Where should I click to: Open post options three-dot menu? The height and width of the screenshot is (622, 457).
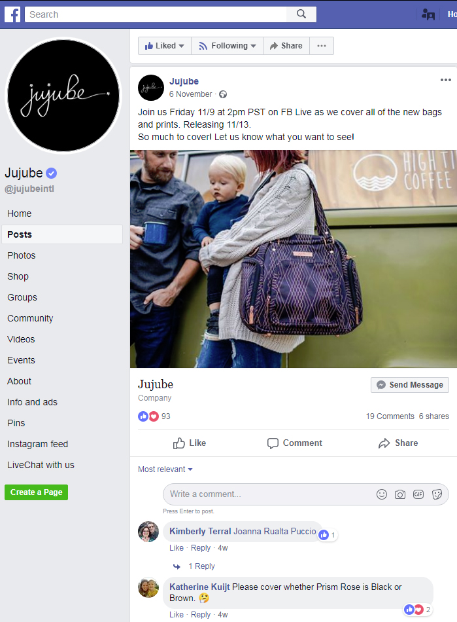445,80
